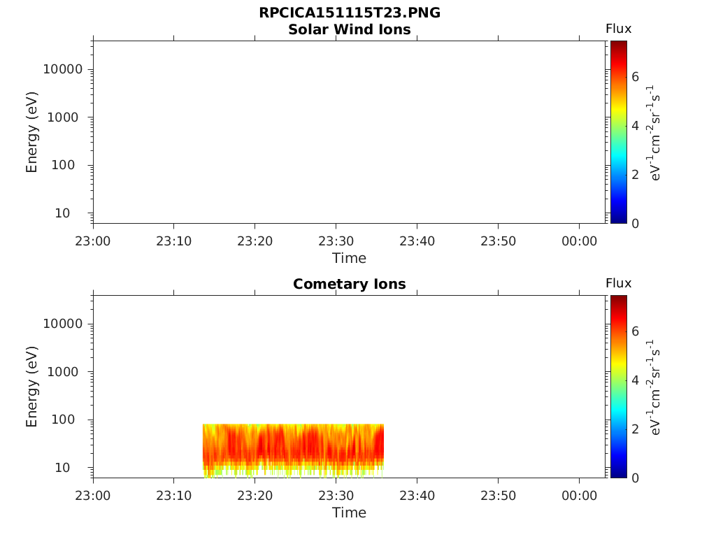Image resolution: width=716 pixels, height=537 pixels.
Task: Click the 00:00 tick label of the top plot
Action: point(580,241)
